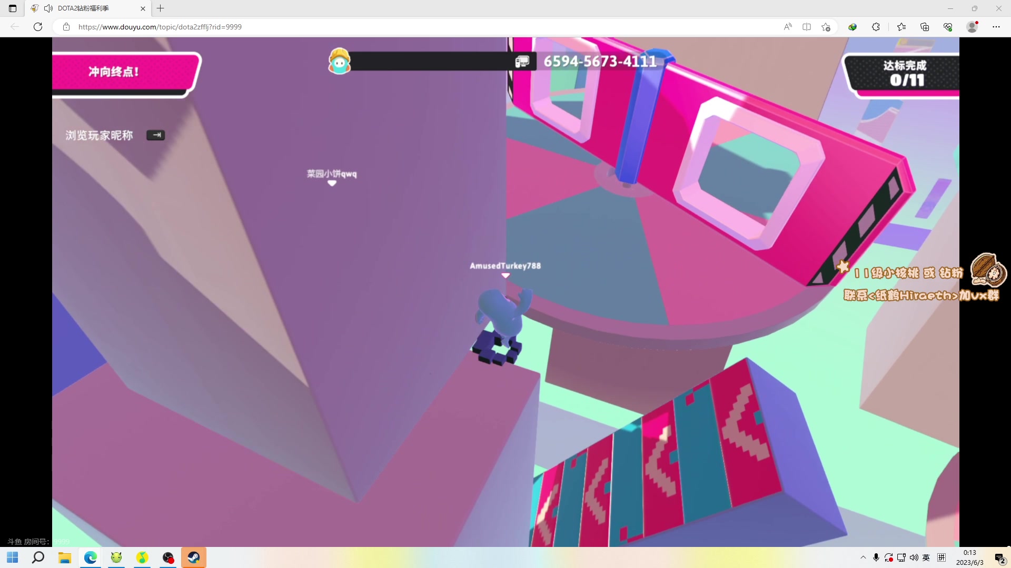Add this page to favorites
Viewport: 1011px width, 568px height.
point(826,27)
